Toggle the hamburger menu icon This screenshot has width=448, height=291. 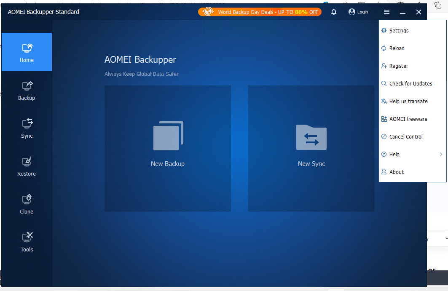[x=386, y=12]
